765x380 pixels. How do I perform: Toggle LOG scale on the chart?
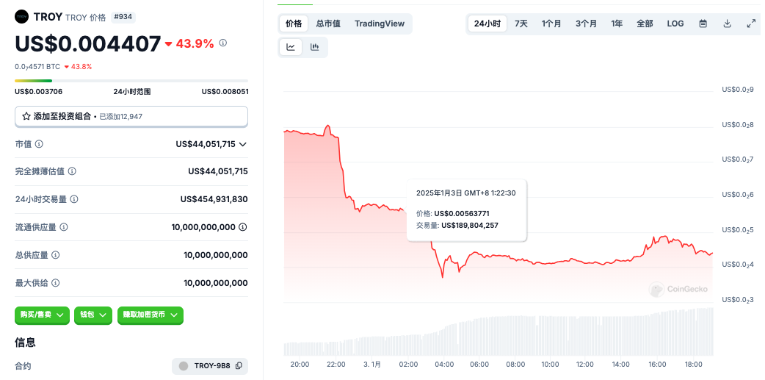pos(675,24)
